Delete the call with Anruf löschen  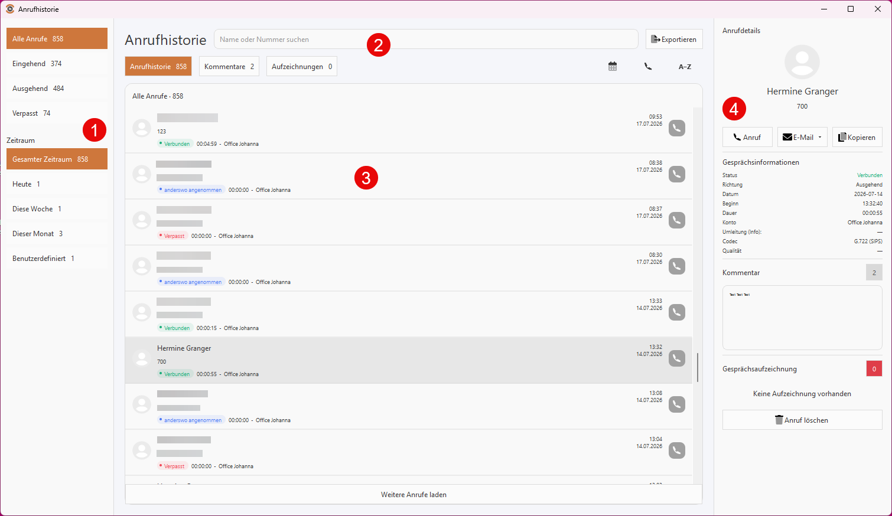click(x=802, y=420)
